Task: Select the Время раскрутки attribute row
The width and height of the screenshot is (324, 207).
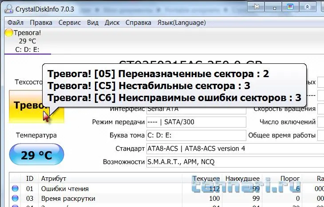Action: pos(167,198)
